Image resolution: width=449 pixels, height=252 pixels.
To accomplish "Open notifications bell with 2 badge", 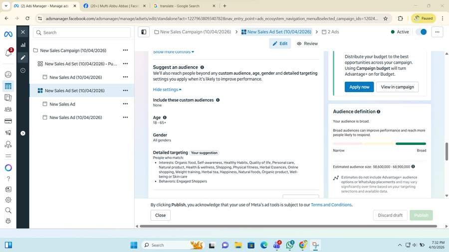I will click(8, 52).
